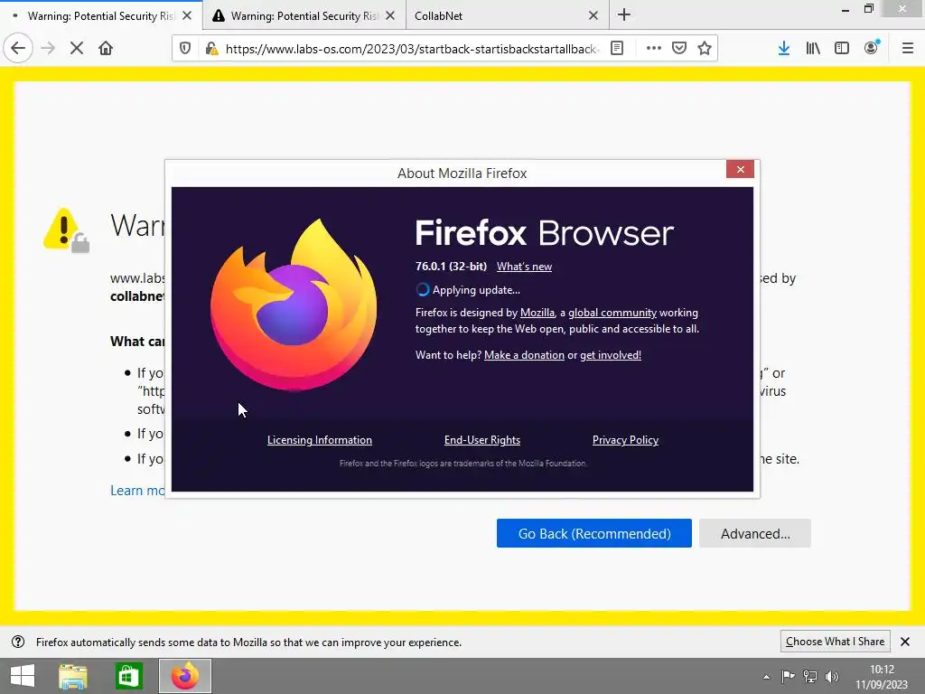Open the Privacy Policy link

[x=625, y=440]
